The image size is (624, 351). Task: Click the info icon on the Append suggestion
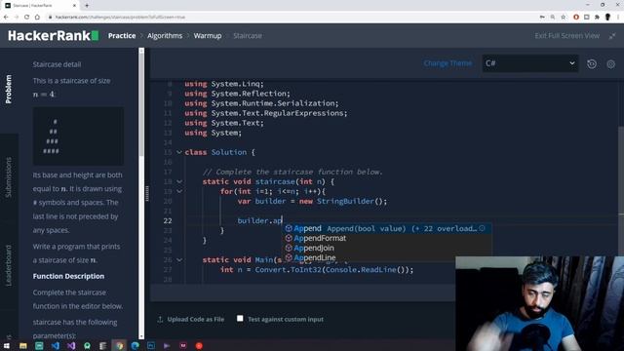(x=482, y=228)
